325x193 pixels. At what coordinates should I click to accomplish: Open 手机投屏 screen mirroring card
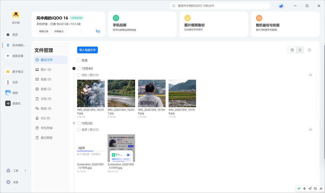click(x=142, y=24)
